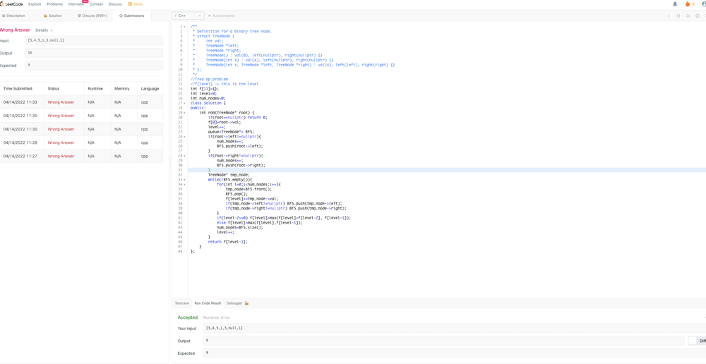
Task: Collapse the rob function fold at line 19
Action: [184, 112]
